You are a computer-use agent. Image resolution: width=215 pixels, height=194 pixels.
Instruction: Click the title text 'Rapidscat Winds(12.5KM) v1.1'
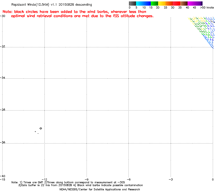click(34, 5)
